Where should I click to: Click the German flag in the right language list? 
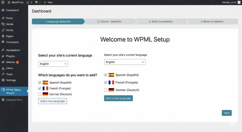point(111,90)
